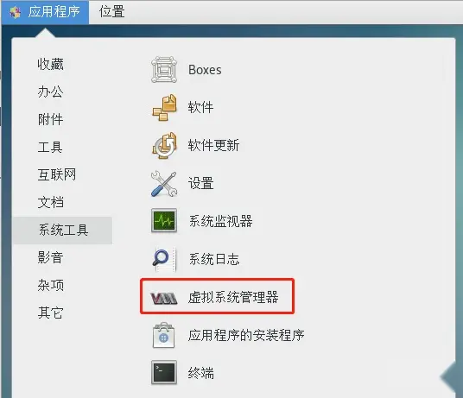Select the 办公 category

[50, 92]
